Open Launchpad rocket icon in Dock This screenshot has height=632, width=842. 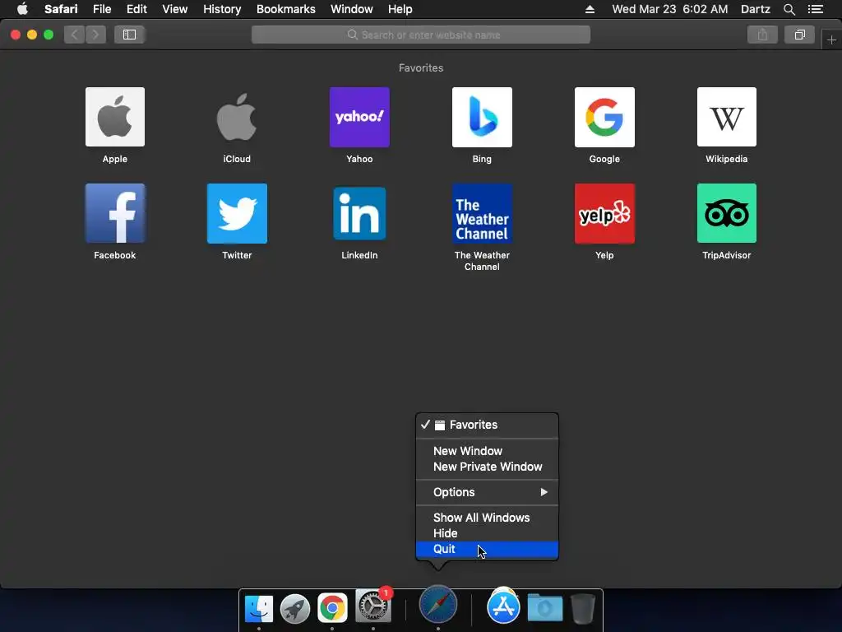[295, 608]
